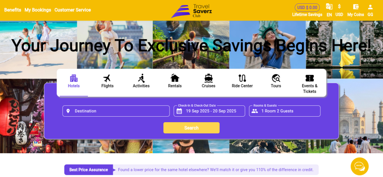The width and height of the screenshot is (383, 177).
Task: Click the yellow Search button
Action: coord(191,128)
